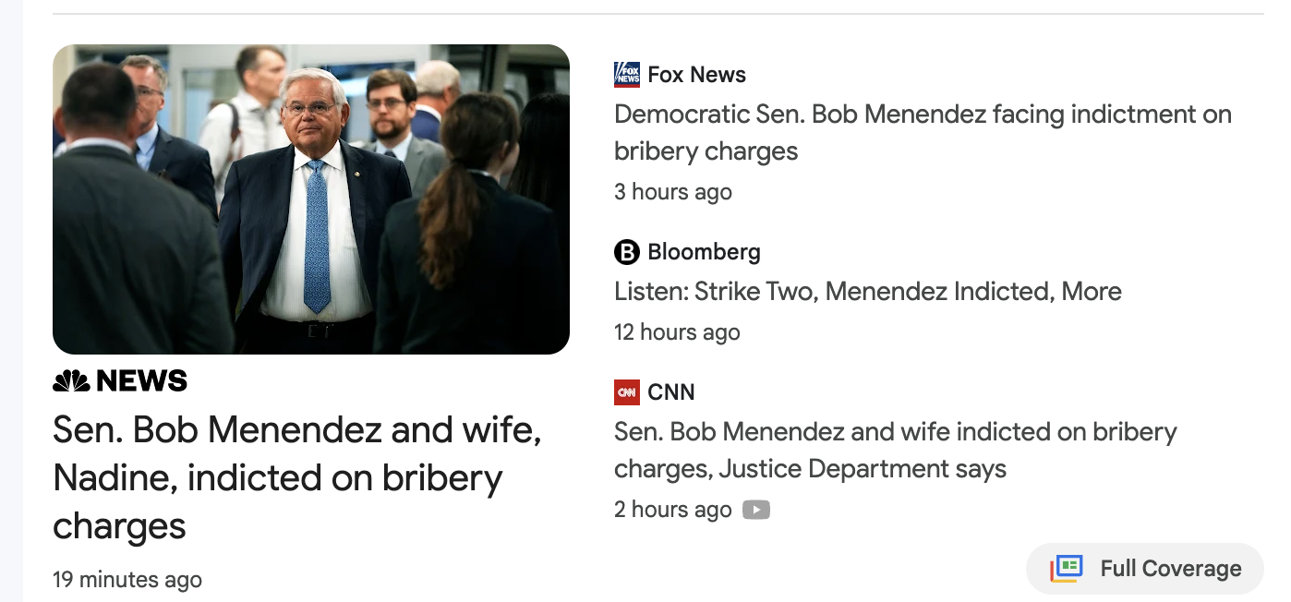Image resolution: width=1291 pixels, height=602 pixels.
Task: Click the '3 hours ago' timestamp
Action: [x=672, y=192]
